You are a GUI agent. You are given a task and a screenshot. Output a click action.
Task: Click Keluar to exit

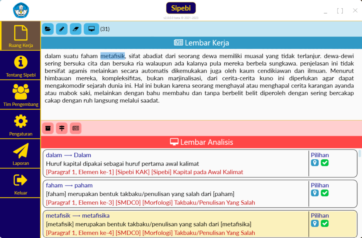pyautogui.click(x=21, y=183)
